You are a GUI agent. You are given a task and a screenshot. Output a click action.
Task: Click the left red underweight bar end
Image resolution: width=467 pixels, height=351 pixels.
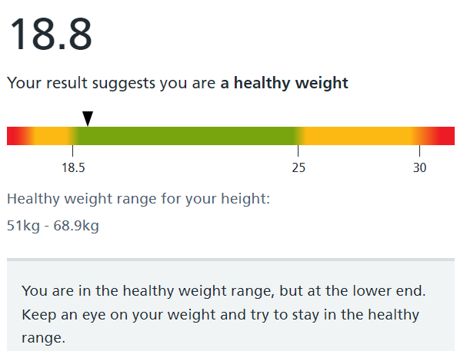18,136
